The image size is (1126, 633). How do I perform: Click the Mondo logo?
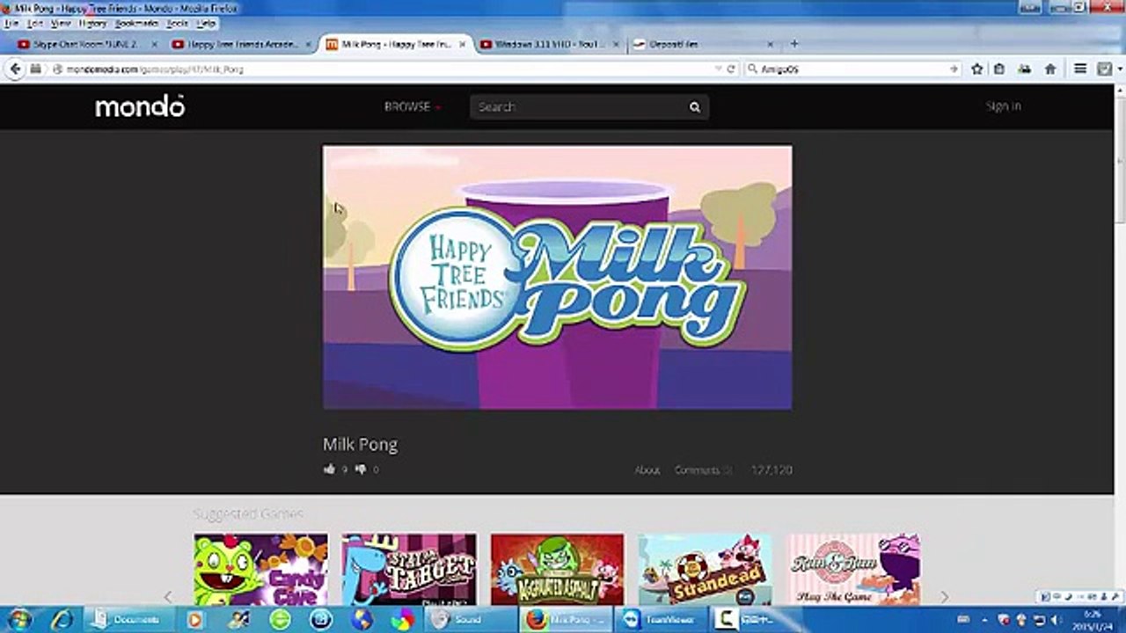(x=140, y=106)
